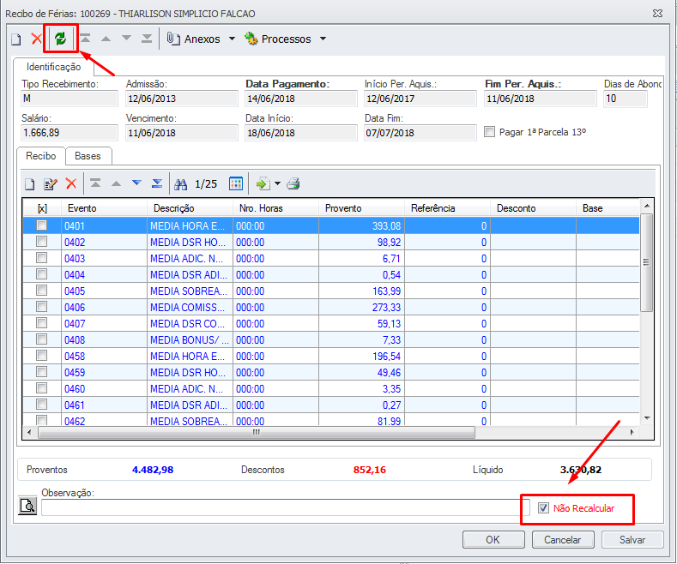Click Descrição column header

pyautogui.click(x=190, y=208)
